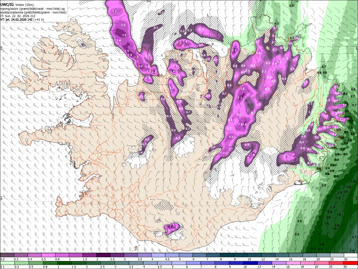Select the bright pink 0.5 swatch, upper scale
The image size is (358, 269).
(x=48, y=255)
